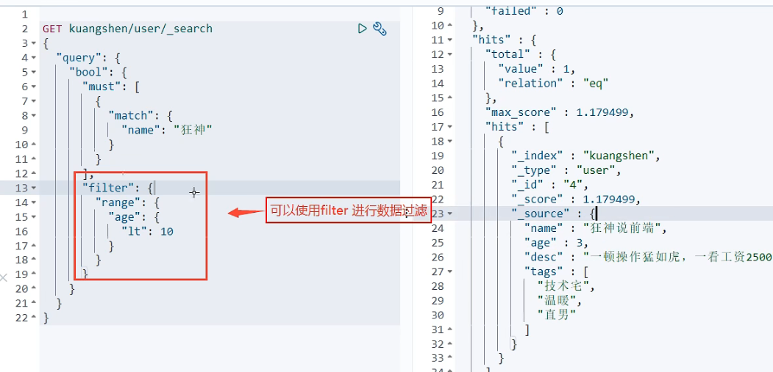Collapse the response line 17 "hits" array arrow
Image resolution: width=773 pixels, height=372 pixels.
[449, 127]
